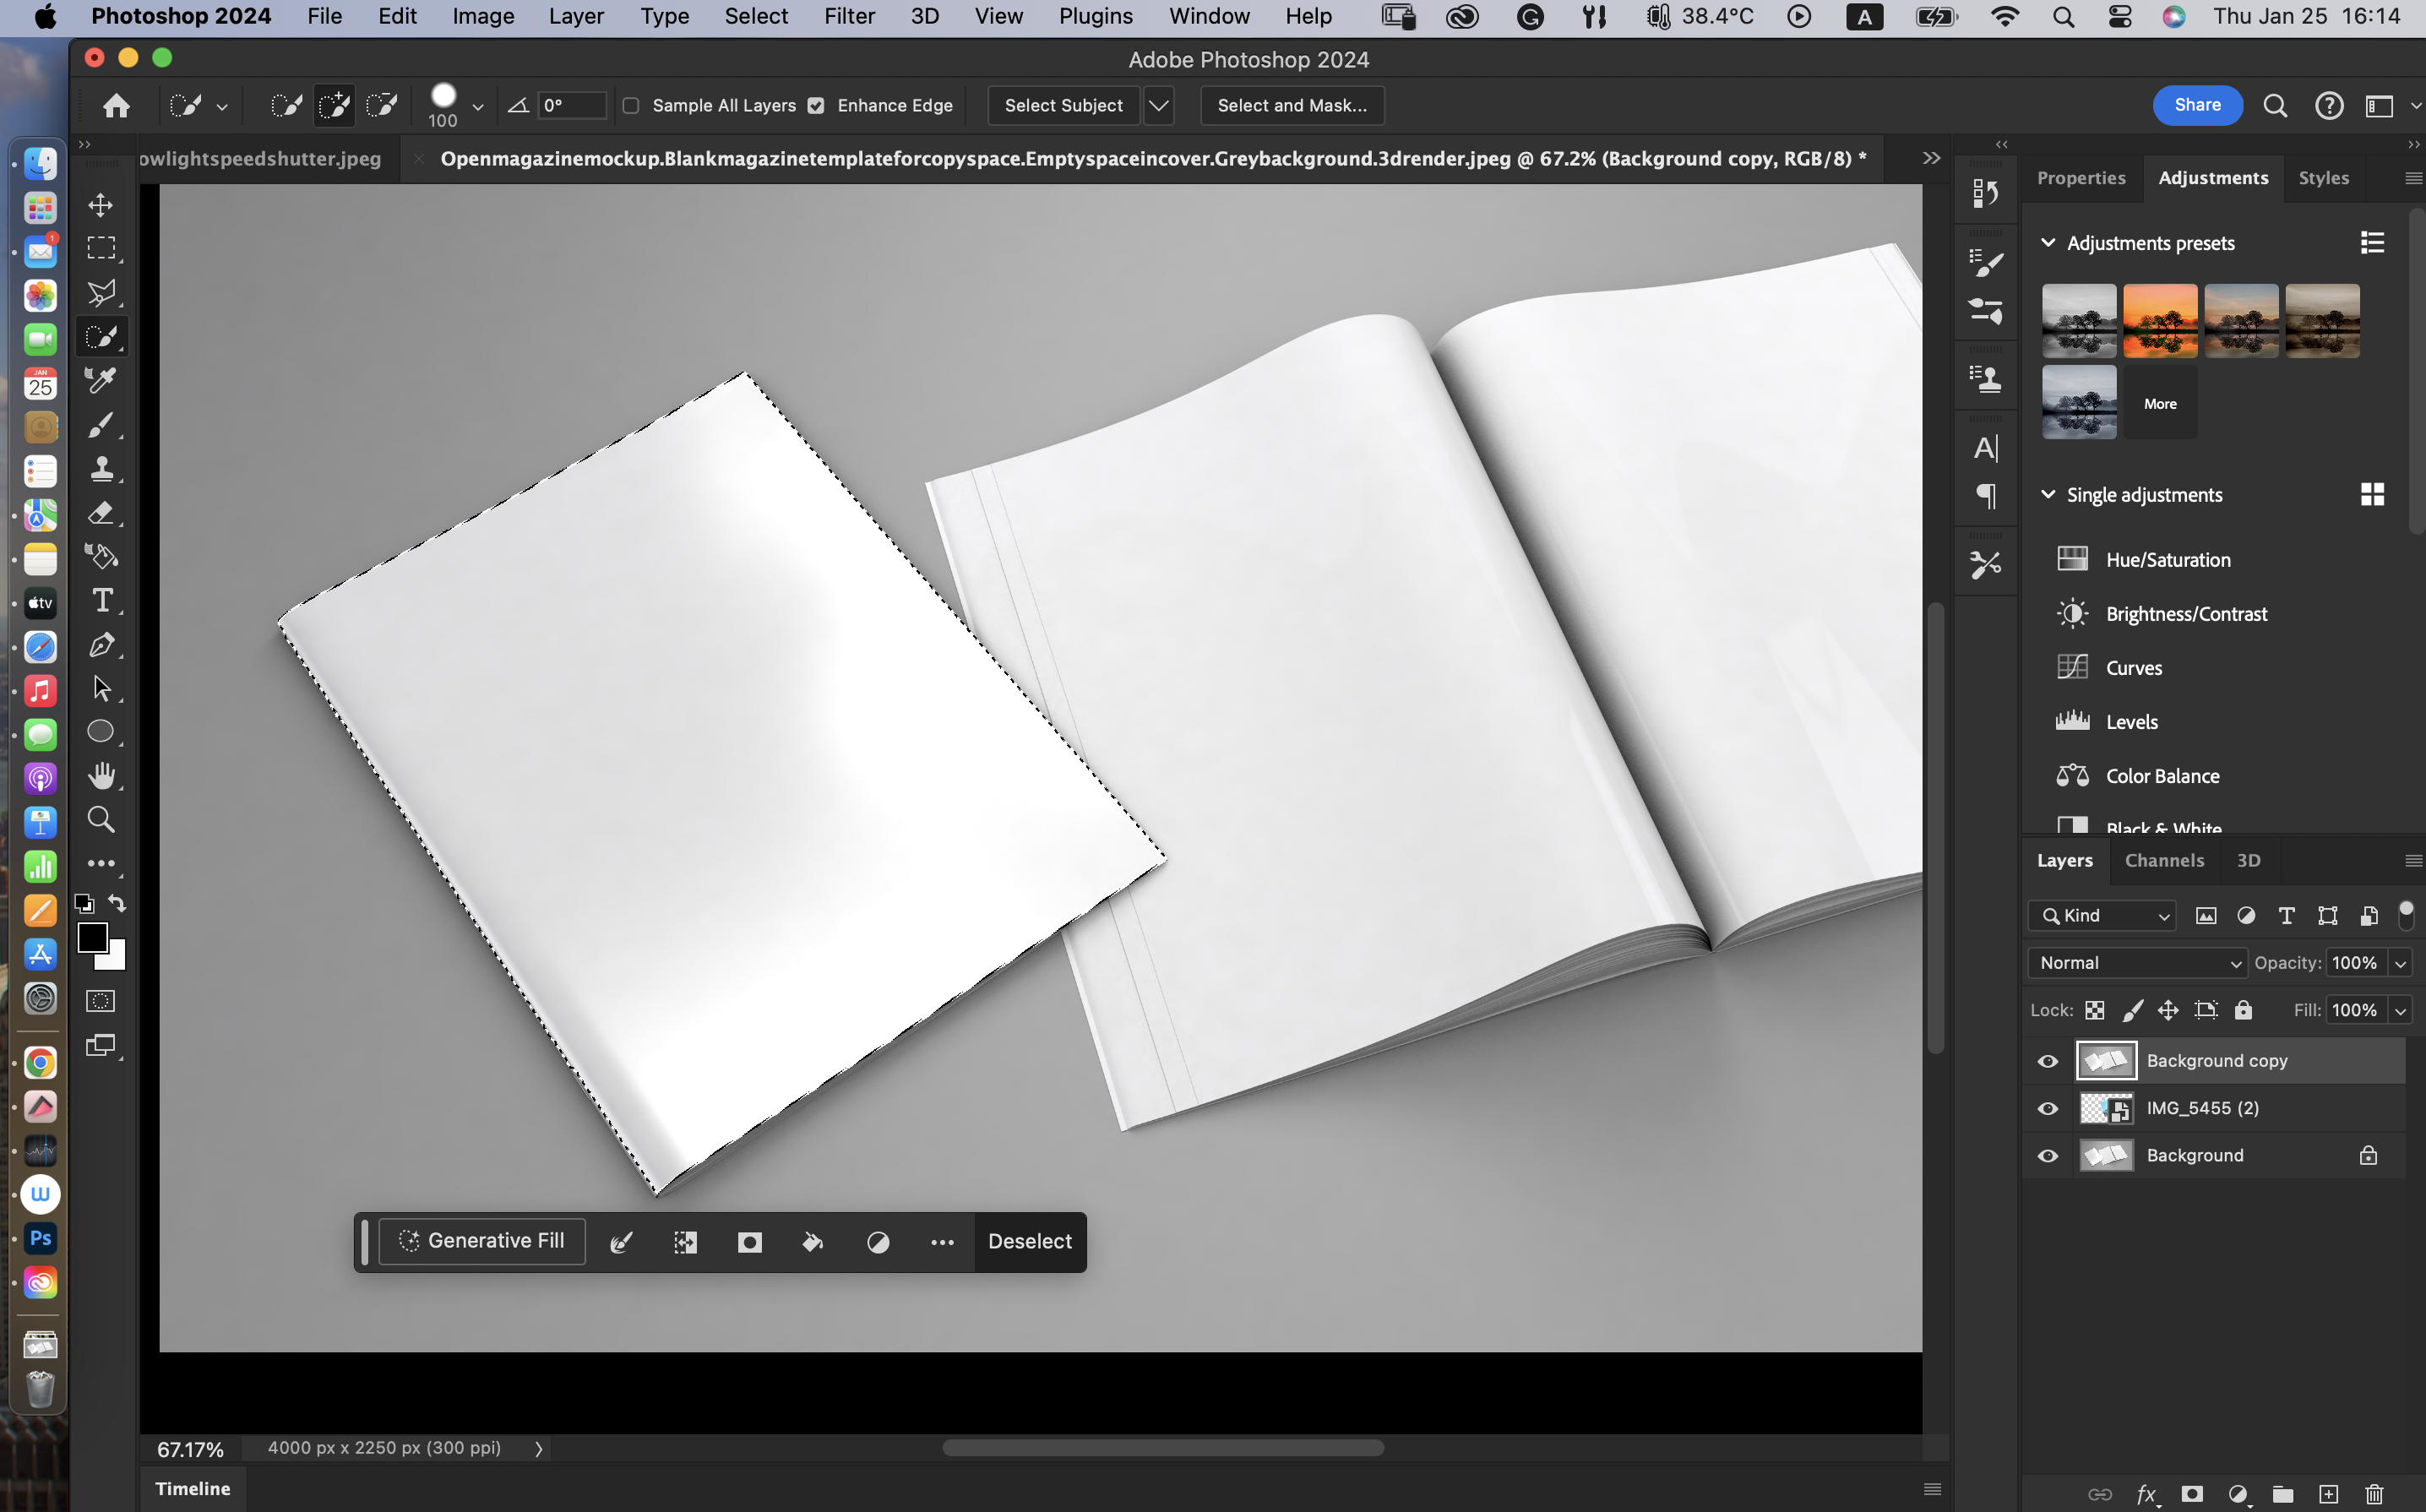Viewport: 2426px width, 1512px height.
Task: Hide the IMG_5455 (2) layer
Action: pyautogui.click(x=2047, y=1108)
